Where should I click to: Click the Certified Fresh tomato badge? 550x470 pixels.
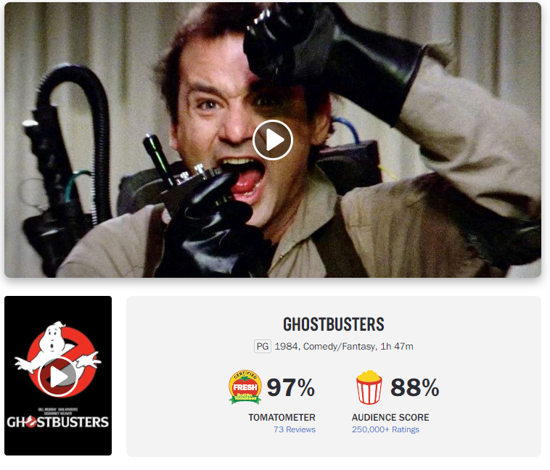click(245, 387)
